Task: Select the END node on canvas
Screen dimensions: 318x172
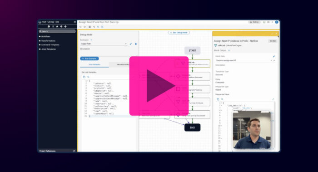Action: point(193,128)
